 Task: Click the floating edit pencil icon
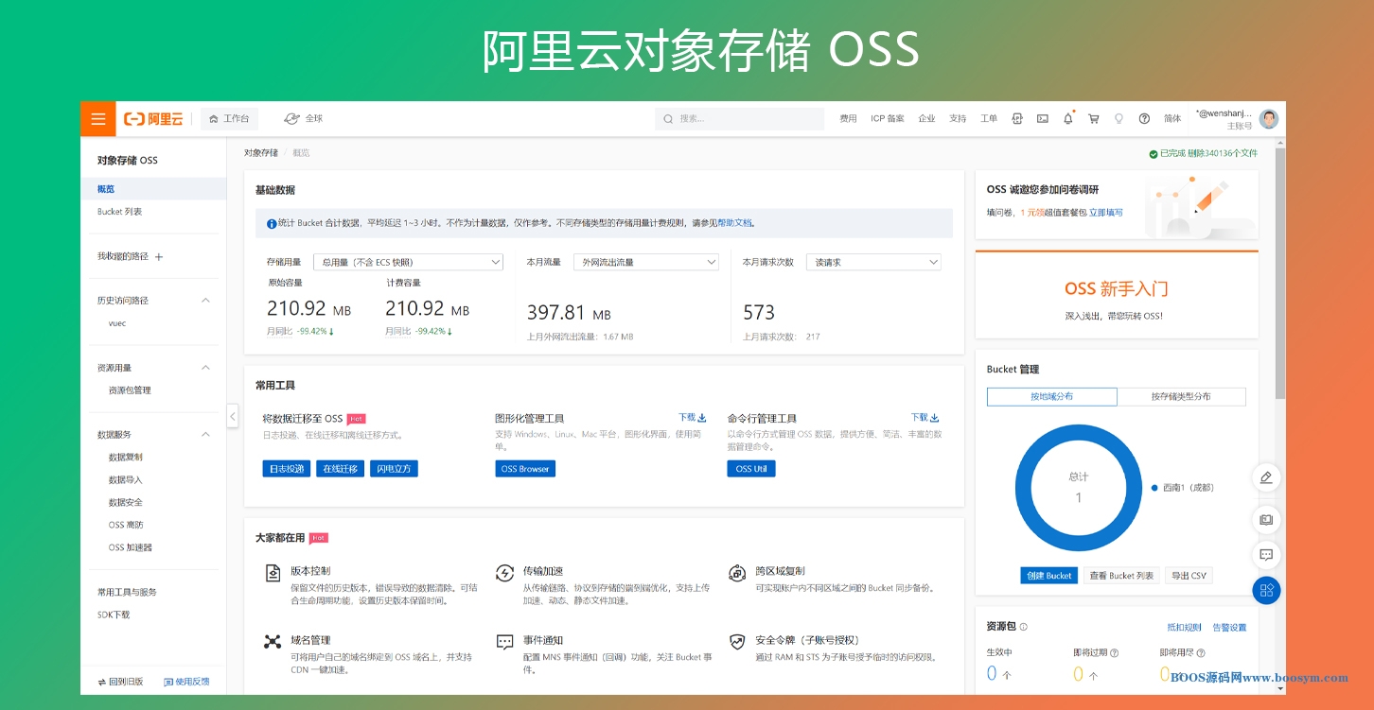tap(1266, 477)
